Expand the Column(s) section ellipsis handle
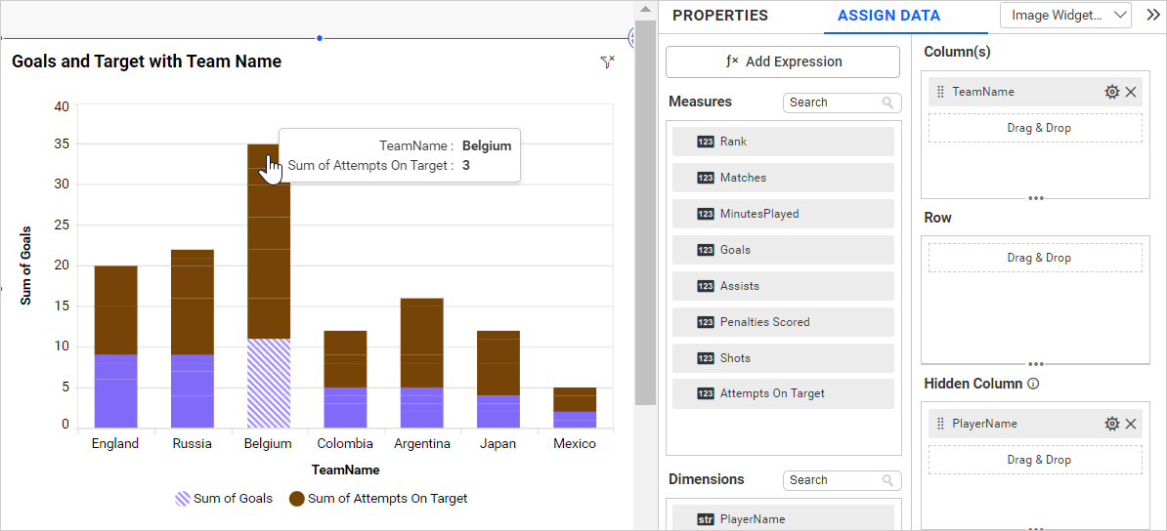The image size is (1167, 531). click(1036, 198)
